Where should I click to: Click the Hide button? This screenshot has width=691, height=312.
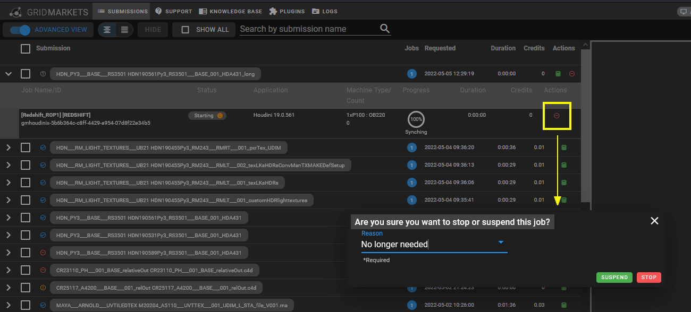pos(153,30)
